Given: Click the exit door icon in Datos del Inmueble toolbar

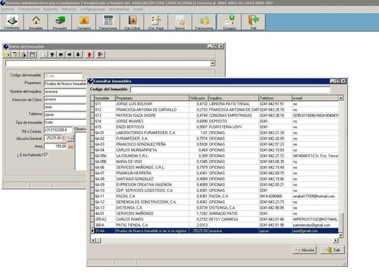Looking at the screenshot, I should point(100,55).
